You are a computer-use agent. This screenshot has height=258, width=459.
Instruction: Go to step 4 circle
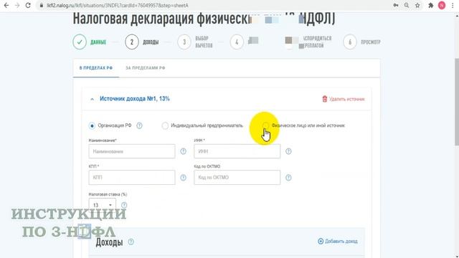click(x=237, y=42)
